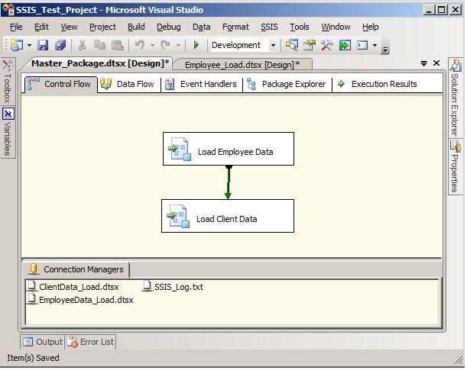
Task: Select EmployeeData_Load.dtsx connection manager
Action: 80,300
